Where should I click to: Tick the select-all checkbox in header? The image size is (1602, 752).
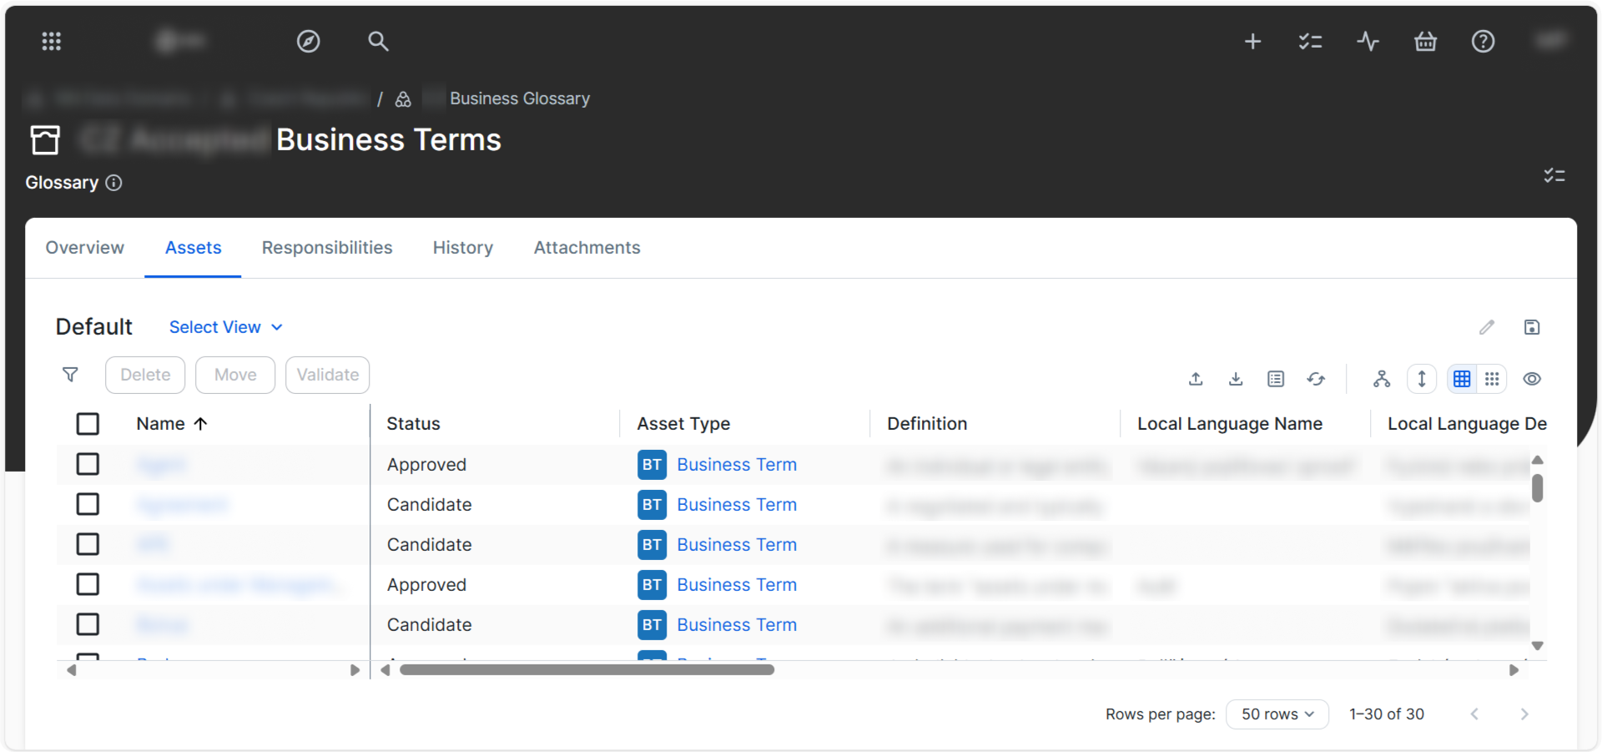coord(88,424)
